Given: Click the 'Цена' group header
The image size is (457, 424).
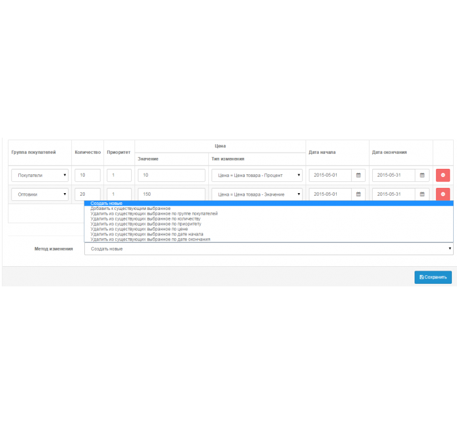Looking at the screenshot, I should pyautogui.click(x=221, y=146).
